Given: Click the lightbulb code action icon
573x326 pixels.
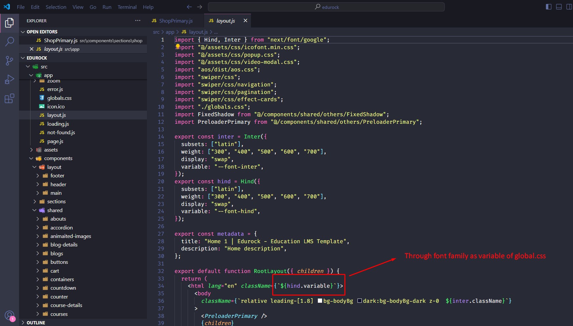Looking at the screenshot, I should (x=178, y=46).
